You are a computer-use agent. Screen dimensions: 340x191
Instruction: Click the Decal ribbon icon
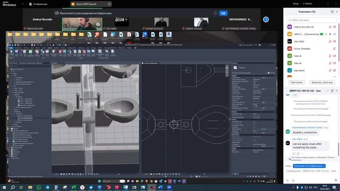coord(42,53)
